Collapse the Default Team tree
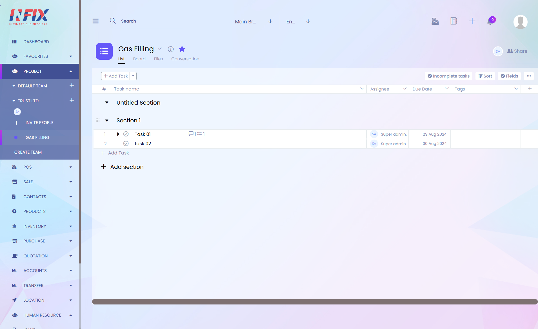The width and height of the screenshot is (538, 329). coord(14,86)
